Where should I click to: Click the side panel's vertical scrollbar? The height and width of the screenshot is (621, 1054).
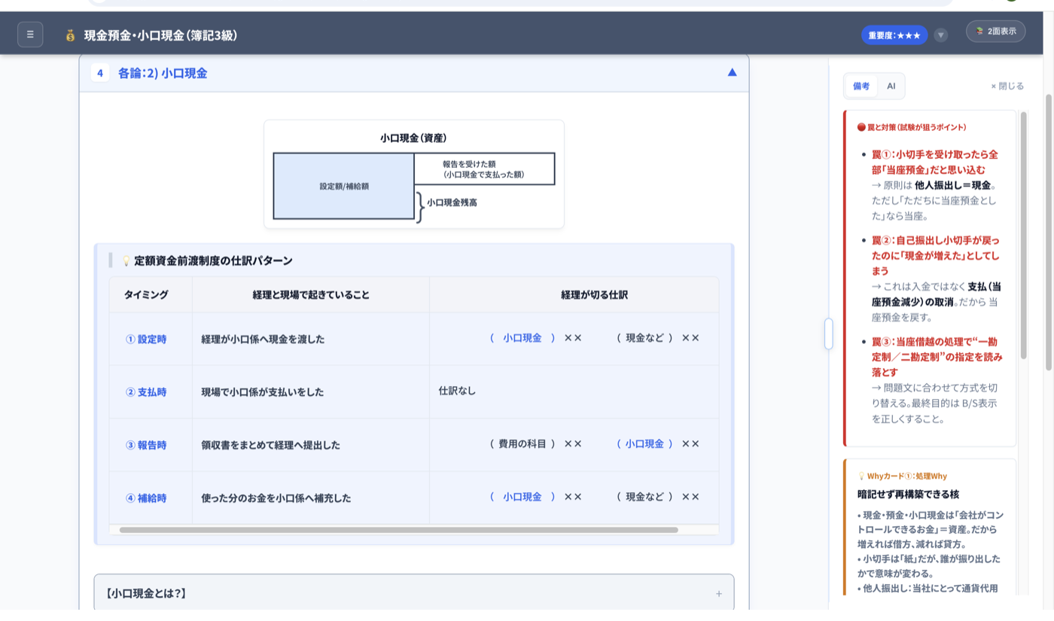(1023, 235)
